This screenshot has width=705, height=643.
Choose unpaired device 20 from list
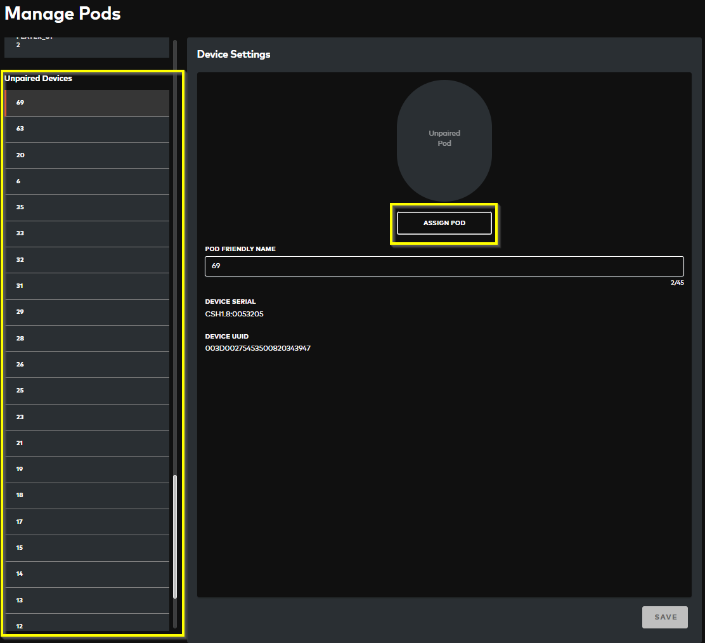point(87,155)
